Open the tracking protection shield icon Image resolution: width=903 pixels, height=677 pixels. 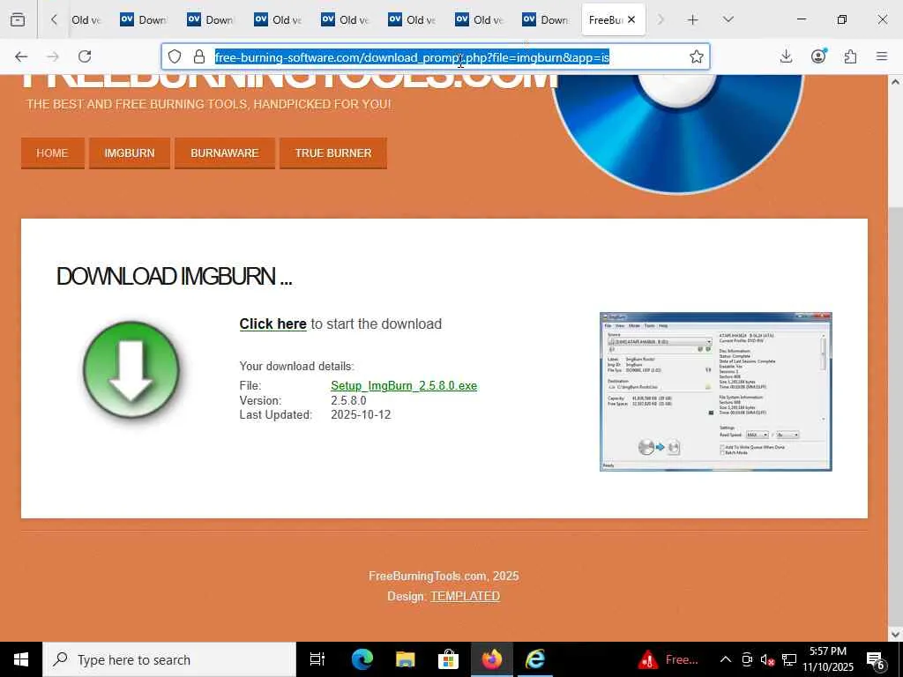pyautogui.click(x=175, y=56)
